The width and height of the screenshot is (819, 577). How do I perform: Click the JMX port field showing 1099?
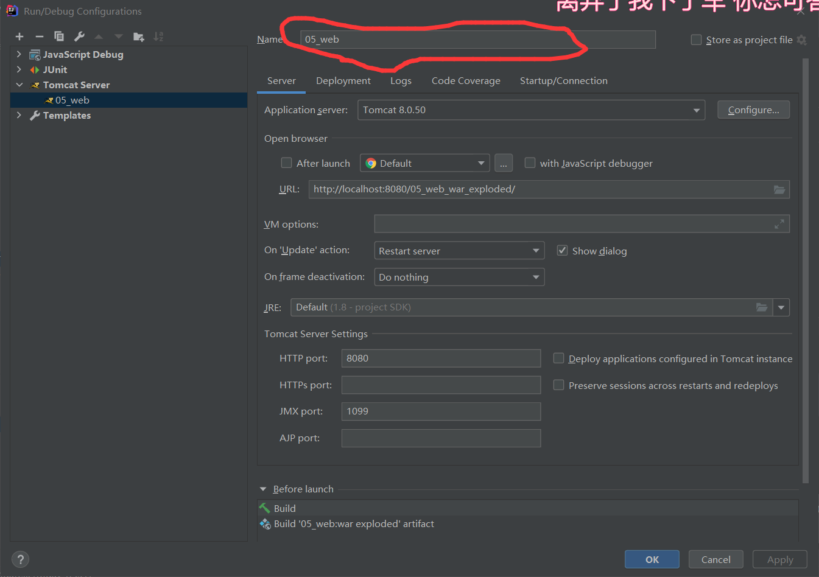point(441,411)
